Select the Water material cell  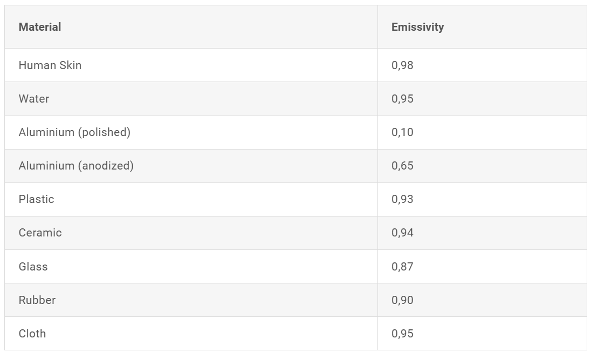tap(191, 99)
